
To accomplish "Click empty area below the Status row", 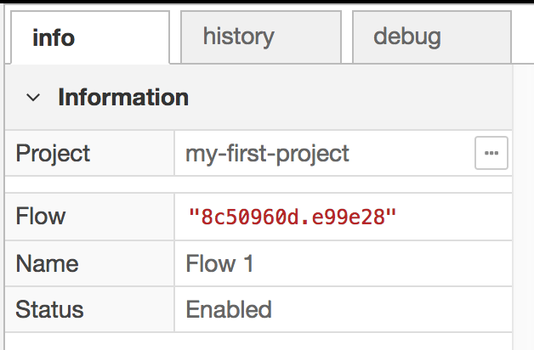I will pos(255,341).
